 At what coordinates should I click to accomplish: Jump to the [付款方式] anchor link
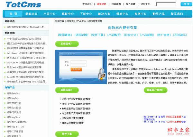pyautogui.click(x=131, y=35)
